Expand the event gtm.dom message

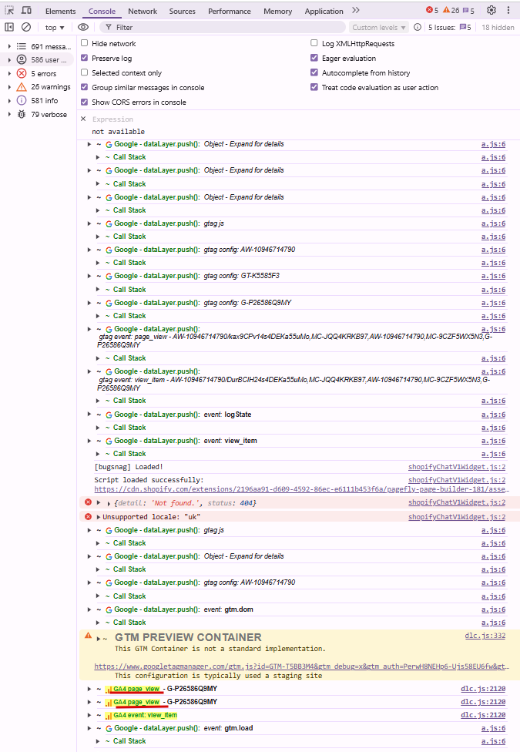[89, 609]
